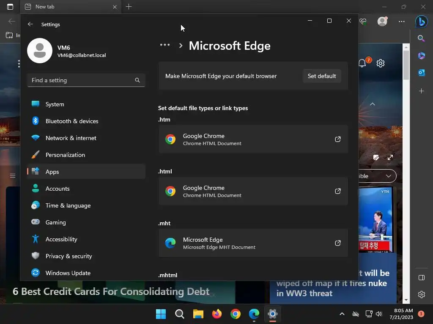This screenshot has height=324, width=433.
Task: Select Apps in the settings sidebar
Action: point(86,172)
